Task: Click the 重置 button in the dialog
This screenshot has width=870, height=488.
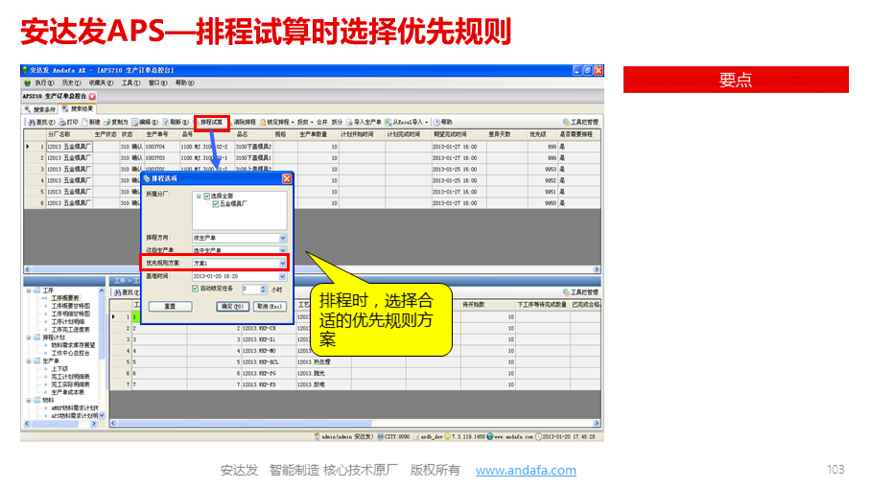Action: 171,306
